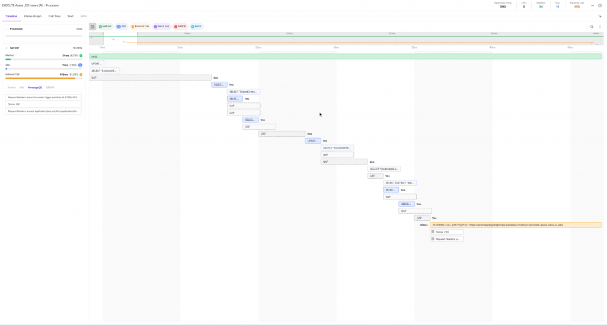Click the AI sparkle icon below header

(x=599, y=17)
